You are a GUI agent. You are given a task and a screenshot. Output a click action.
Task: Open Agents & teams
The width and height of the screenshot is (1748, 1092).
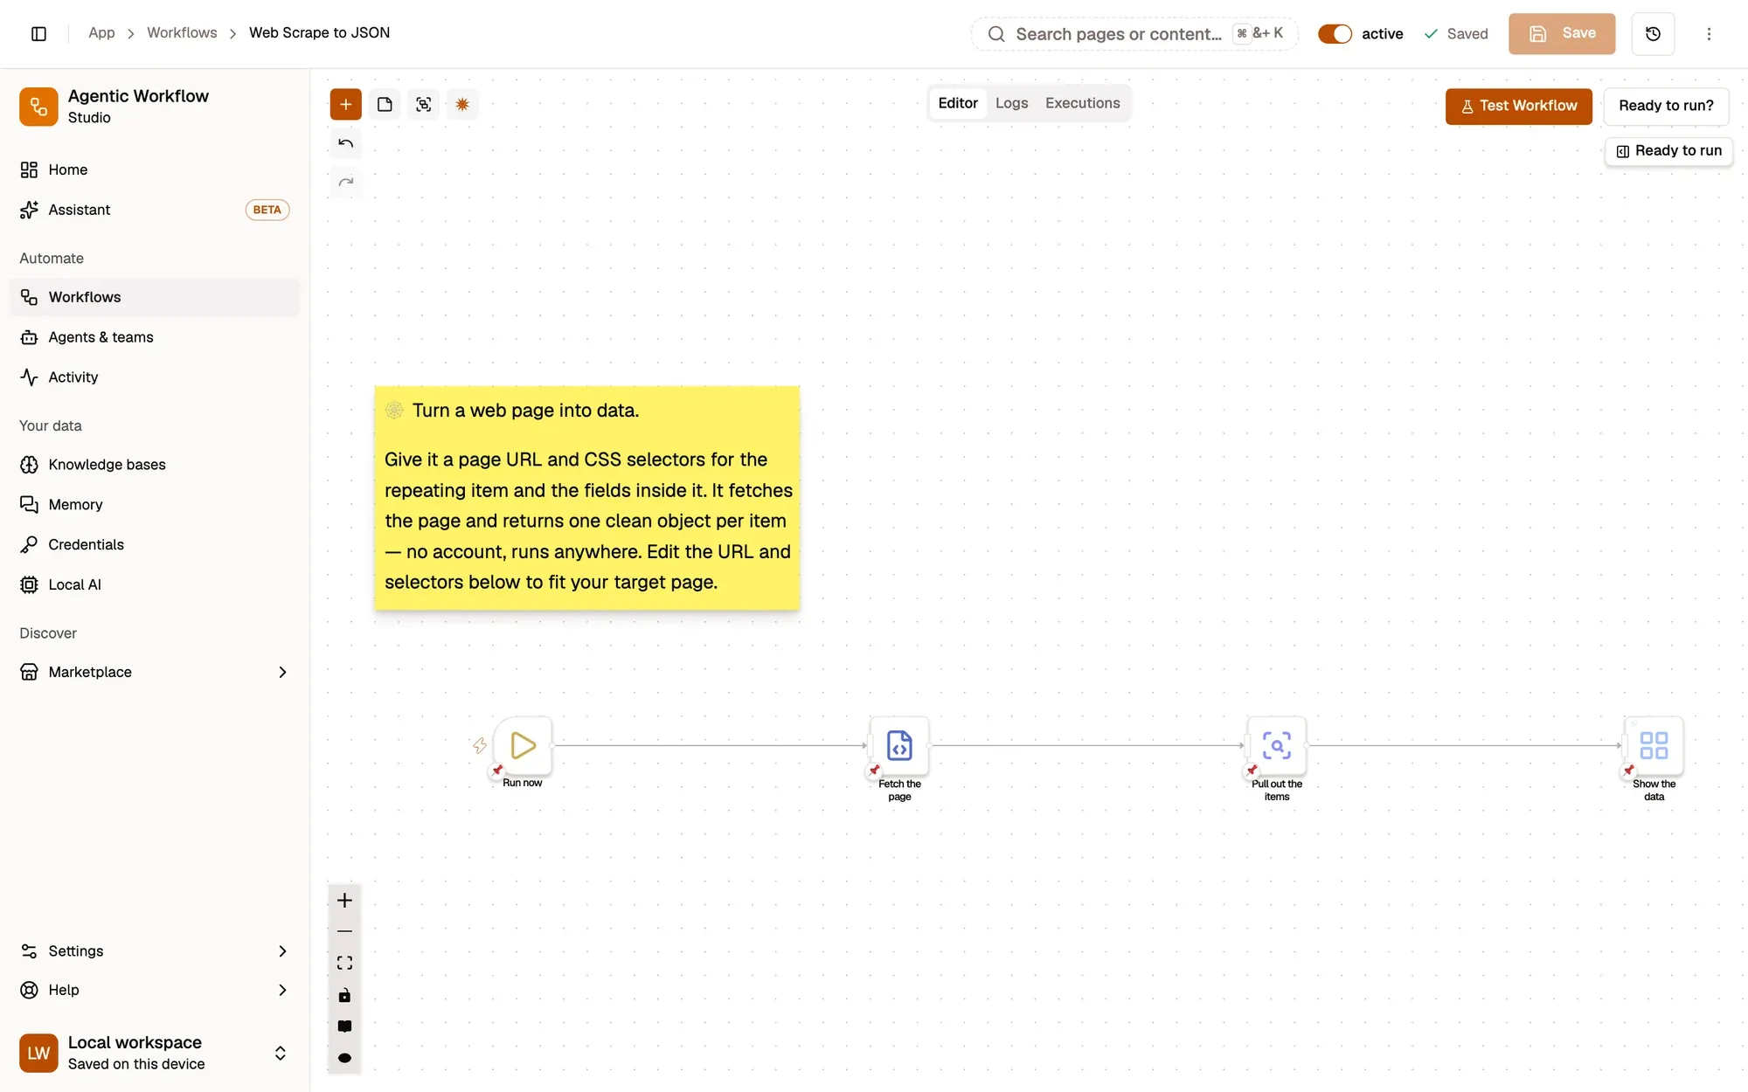click(x=155, y=337)
